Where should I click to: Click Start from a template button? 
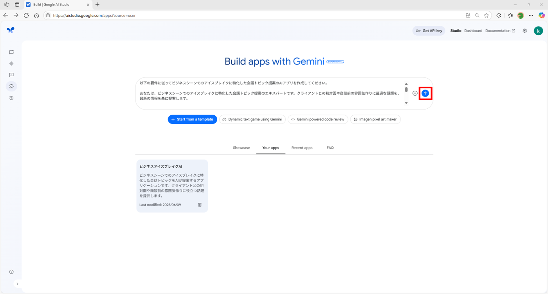pos(192,119)
